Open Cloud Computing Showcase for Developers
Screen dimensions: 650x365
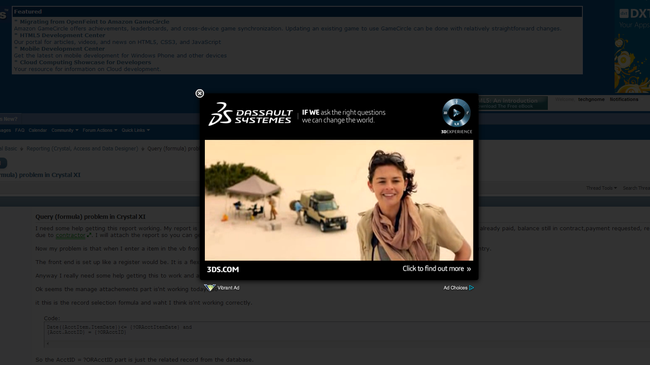pos(85,62)
